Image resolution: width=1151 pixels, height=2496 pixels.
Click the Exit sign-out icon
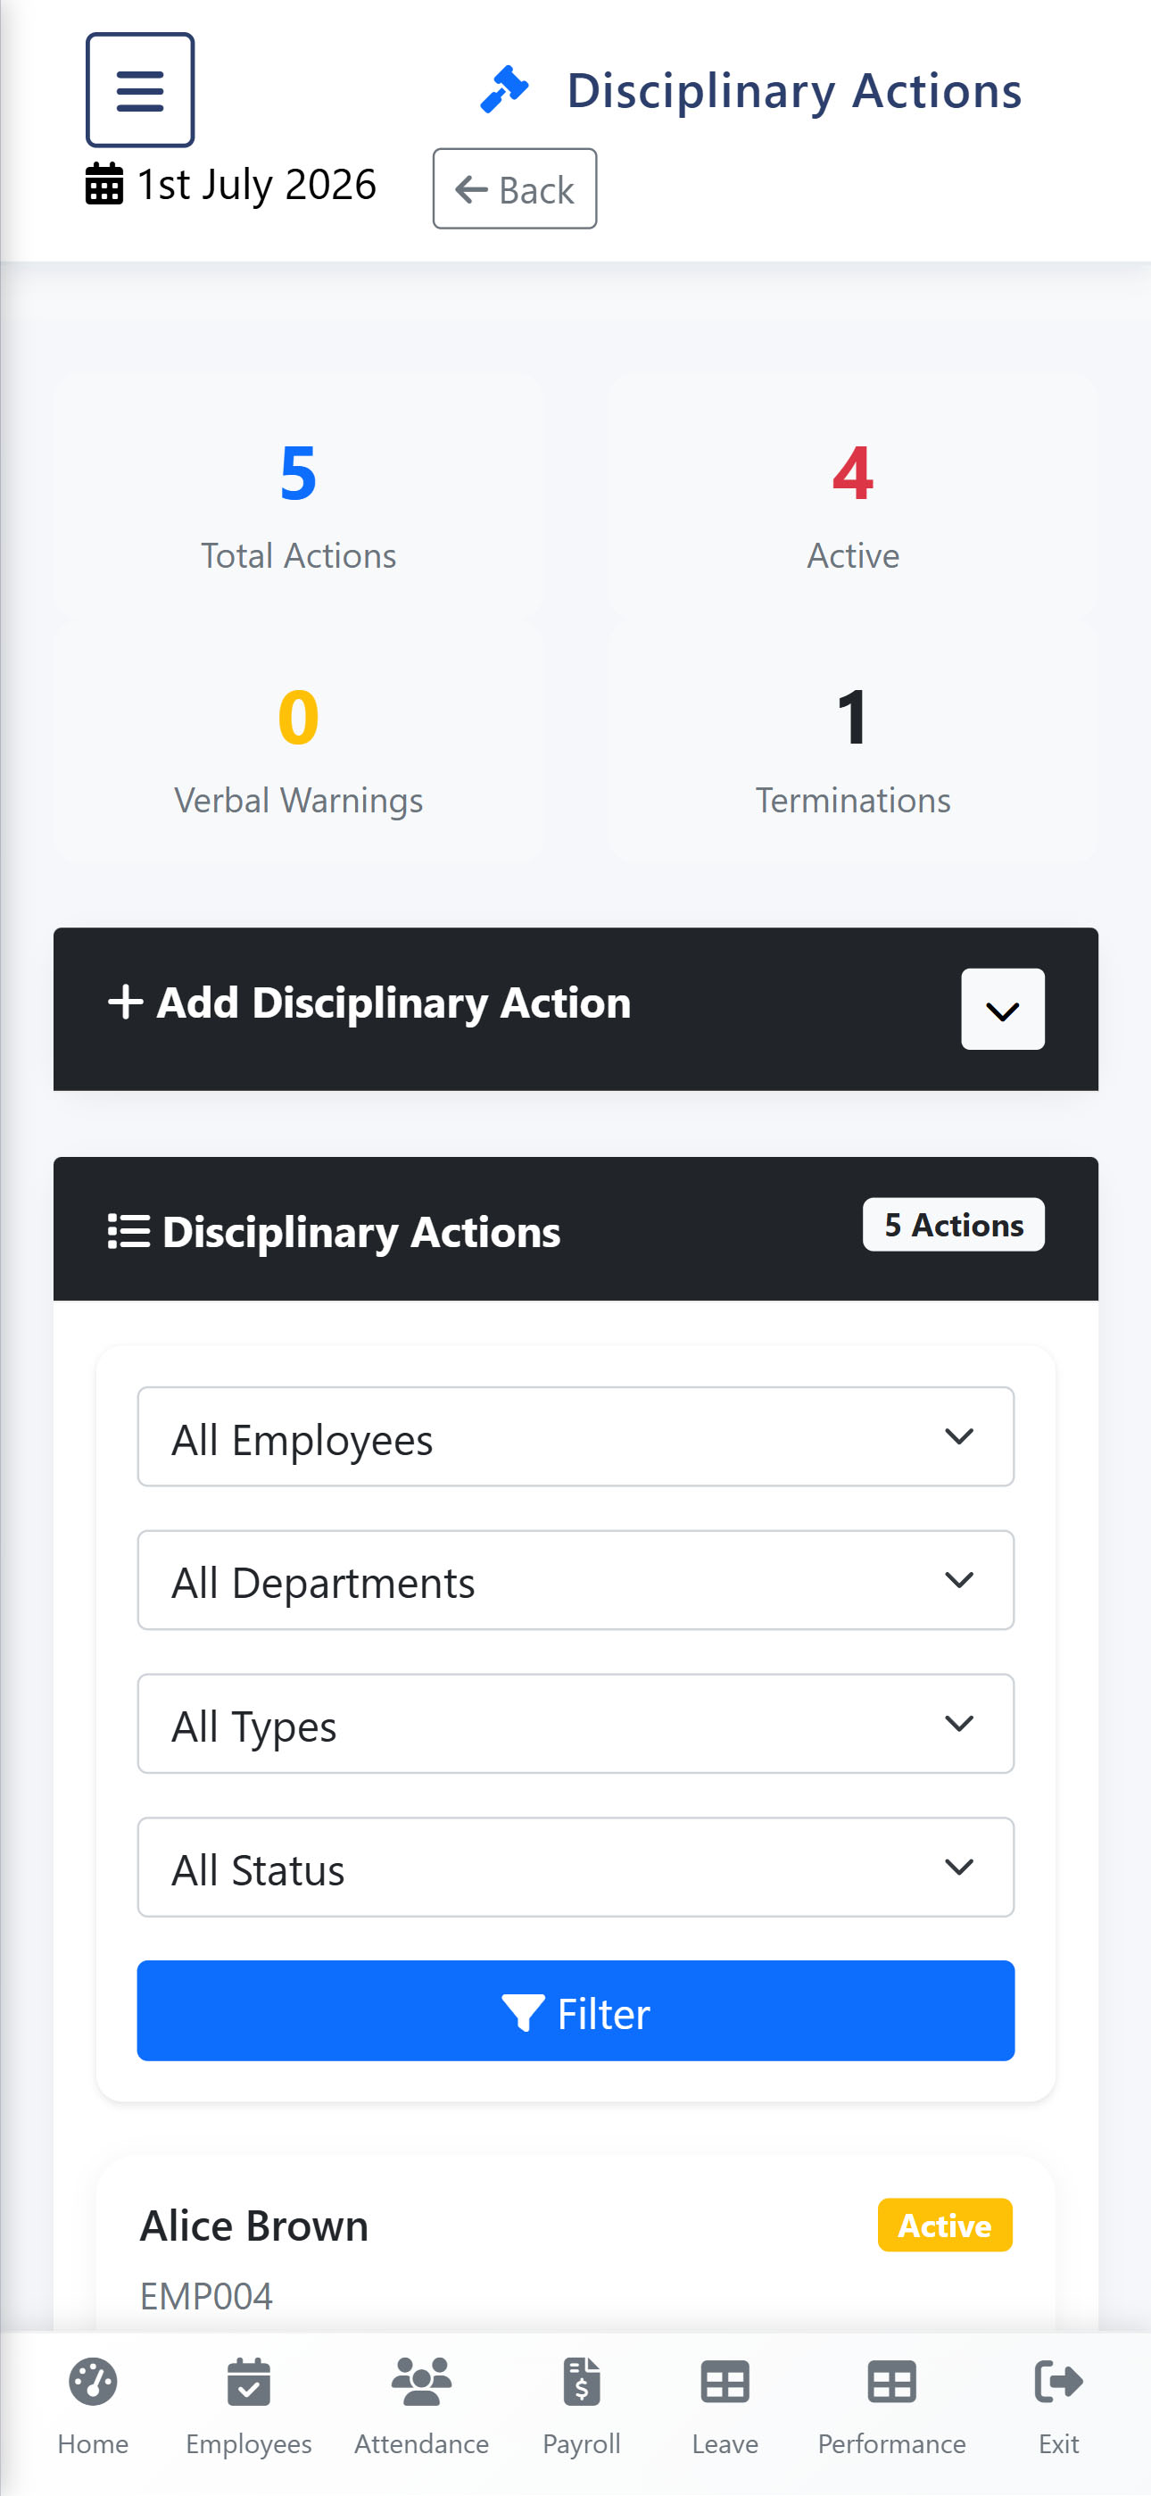pyautogui.click(x=1059, y=2382)
